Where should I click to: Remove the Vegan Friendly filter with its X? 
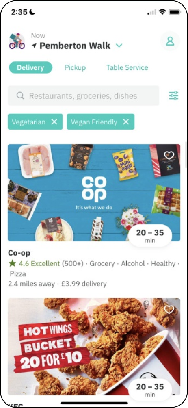(126, 122)
